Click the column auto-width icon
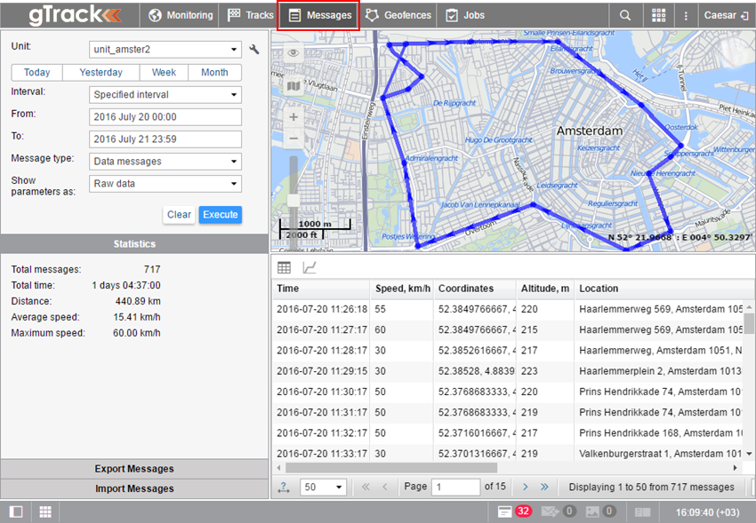 pyautogui.click(x=284, y=487)
